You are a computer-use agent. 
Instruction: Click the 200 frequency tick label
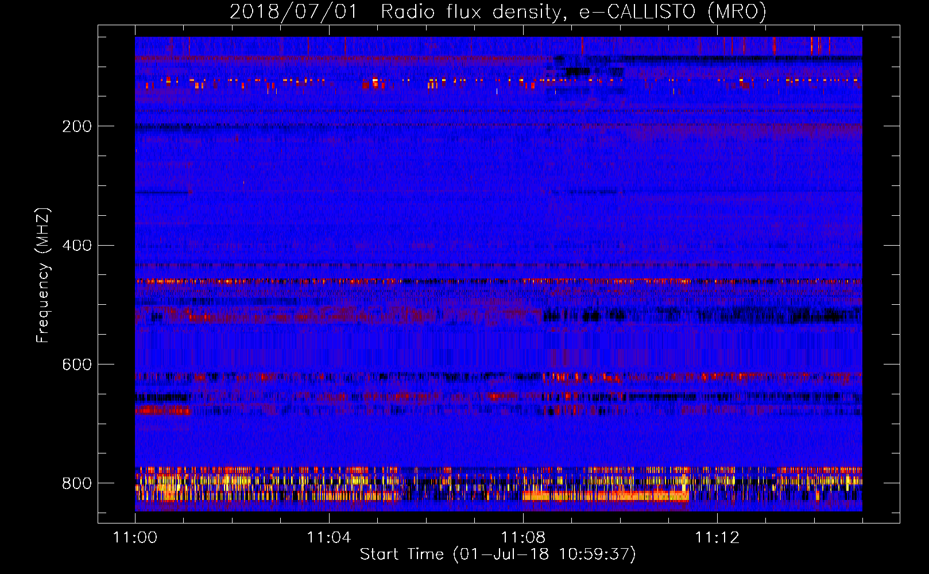point(77,126)
